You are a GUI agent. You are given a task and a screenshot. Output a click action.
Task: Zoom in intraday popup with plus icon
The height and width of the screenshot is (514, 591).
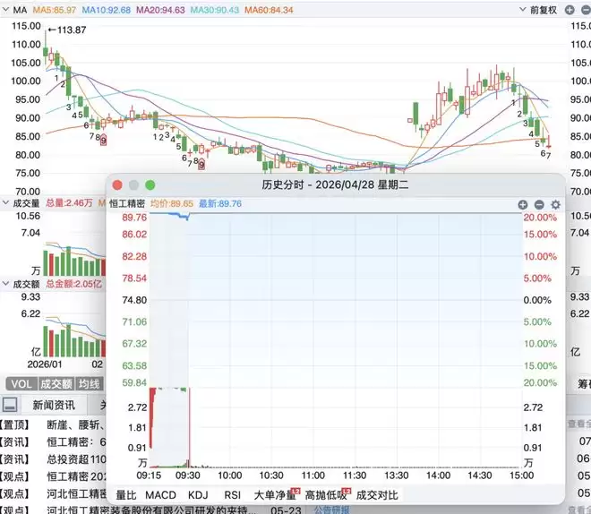522,205
